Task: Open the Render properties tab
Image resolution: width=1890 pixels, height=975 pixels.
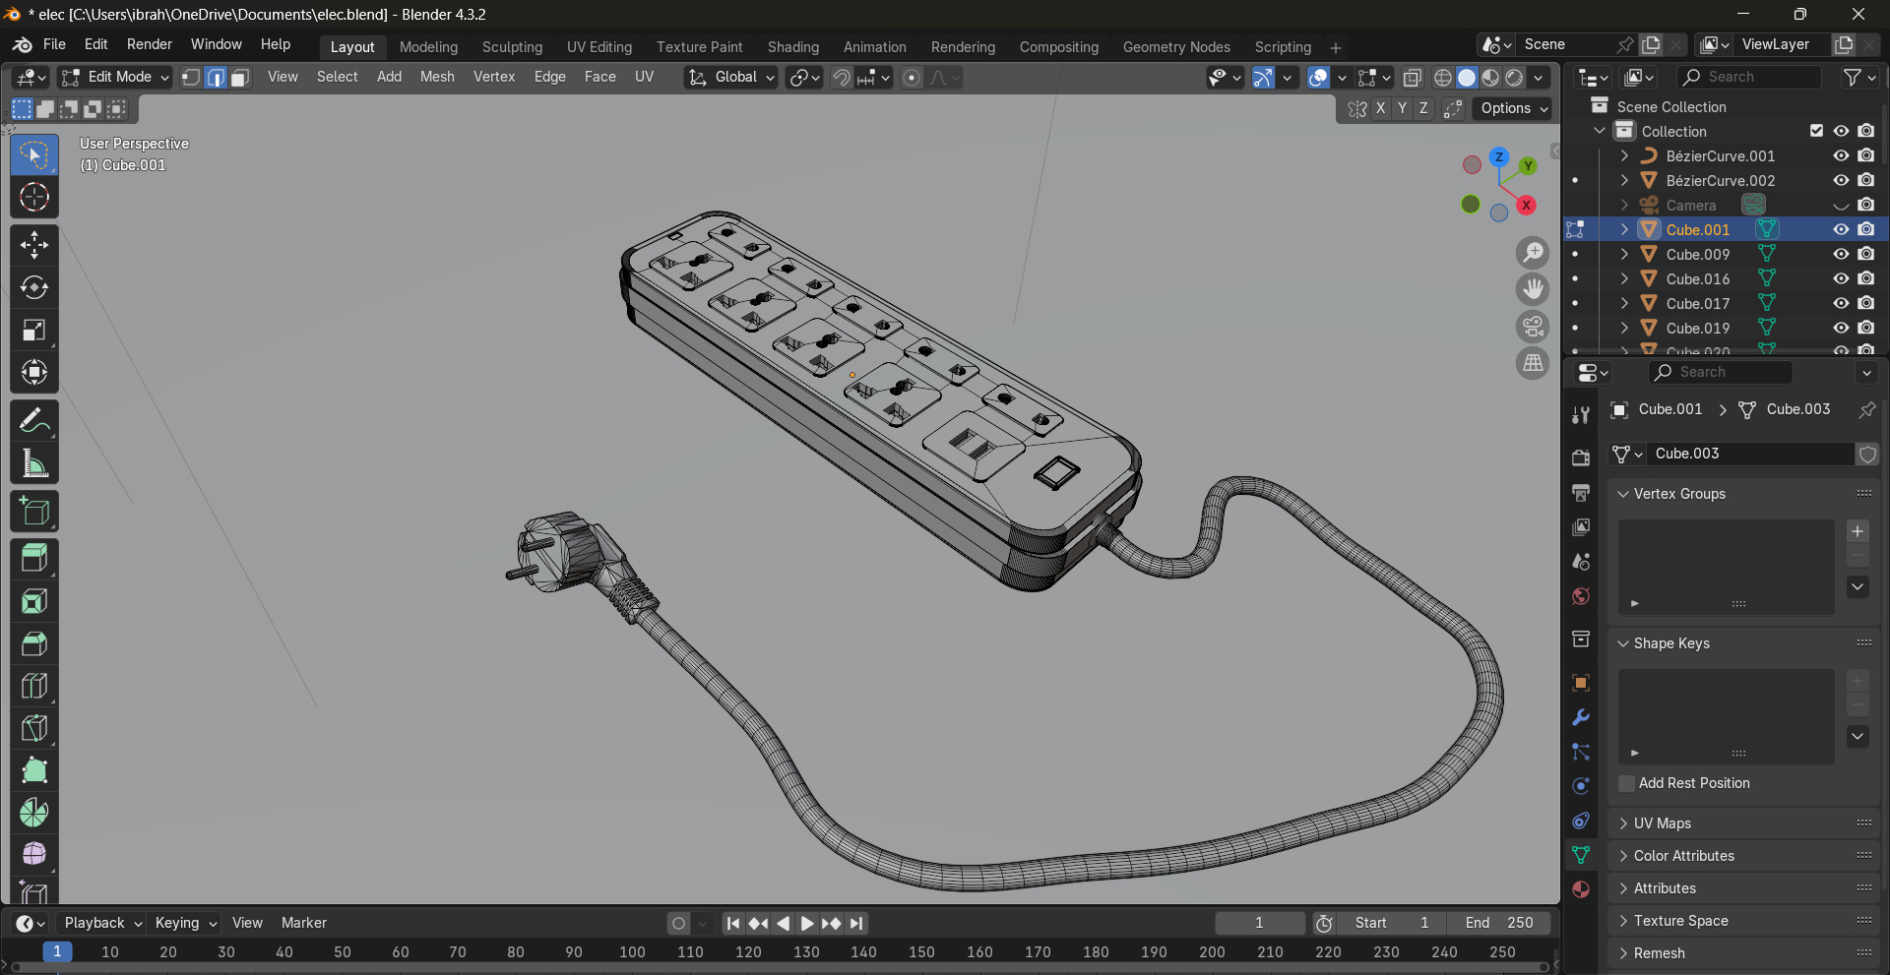Action: tap(1581, 457)
